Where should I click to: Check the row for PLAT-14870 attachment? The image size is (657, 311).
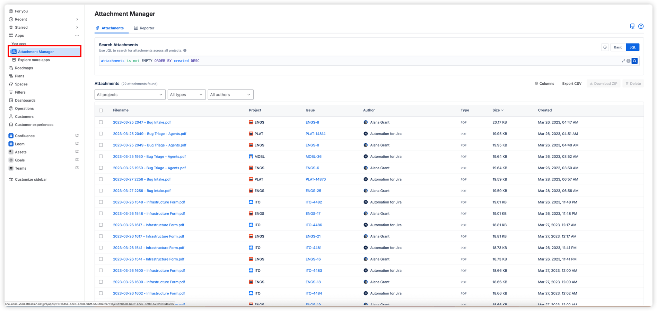click(101, 179)
